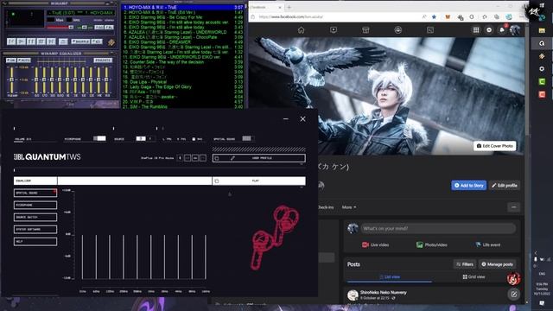Open the FLAT equalizer preset dropdown
The image size is (553, 311).
tap(259, 181)
